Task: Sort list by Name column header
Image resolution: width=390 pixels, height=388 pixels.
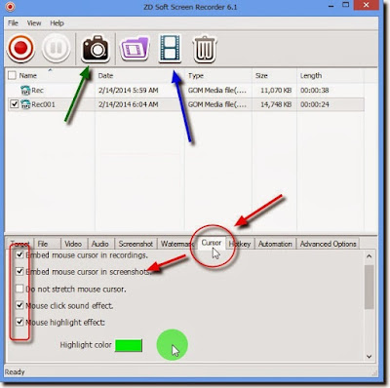Action: (x=27, y=75)
